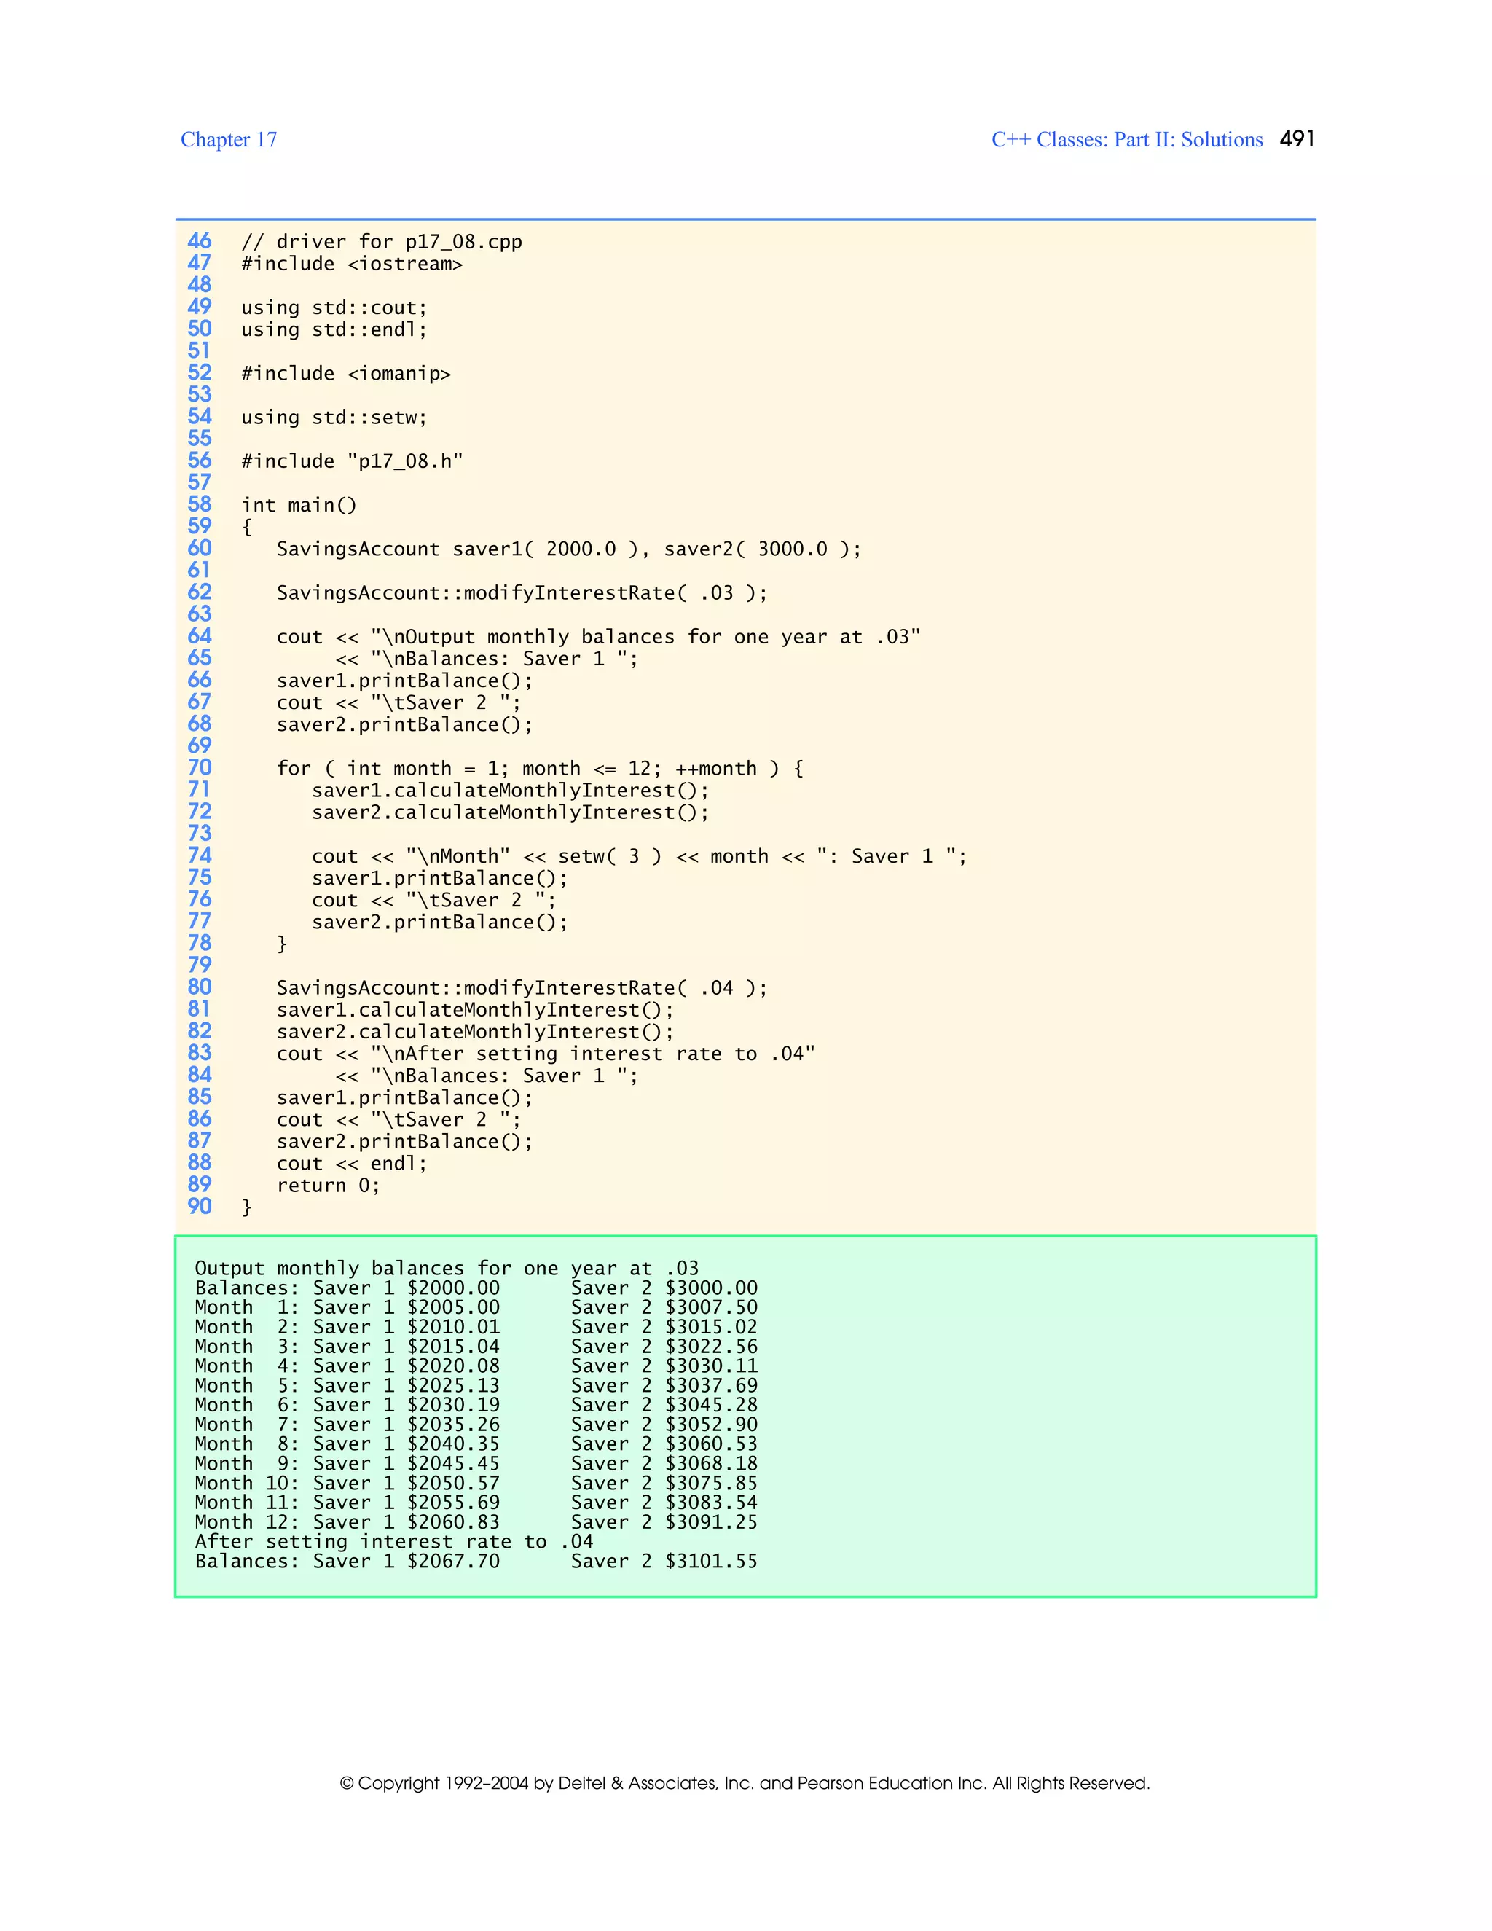Click Saver 1 value $2040.35
The image size is (1492, 1931).
pos(453,1444)
